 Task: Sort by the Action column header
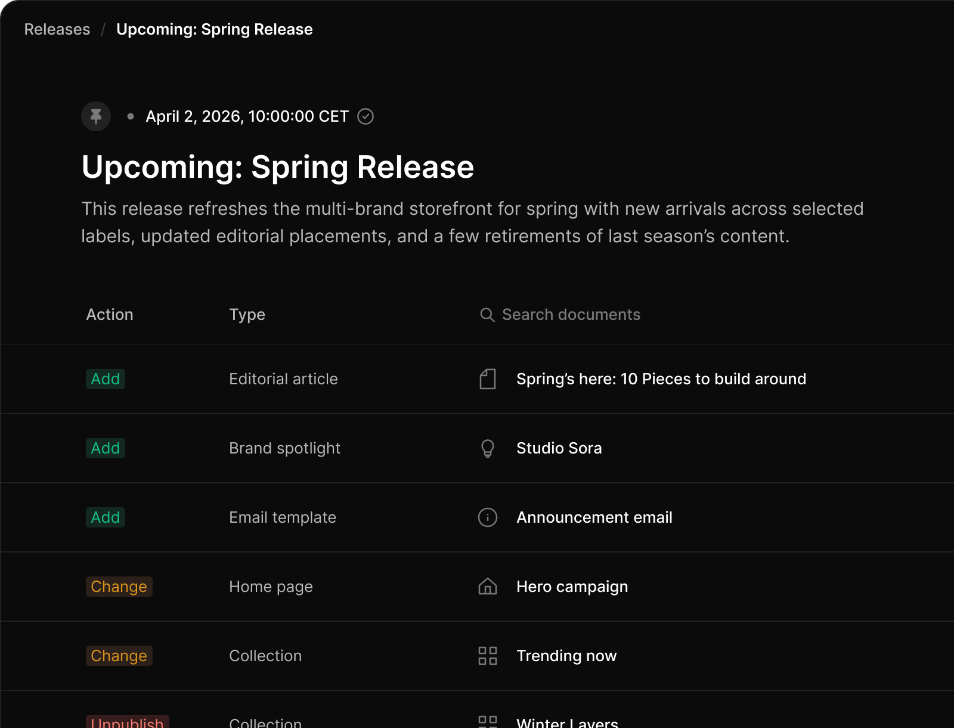(x=110, y=314)
